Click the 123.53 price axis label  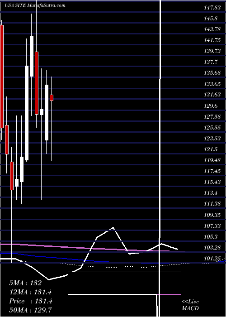212,139
